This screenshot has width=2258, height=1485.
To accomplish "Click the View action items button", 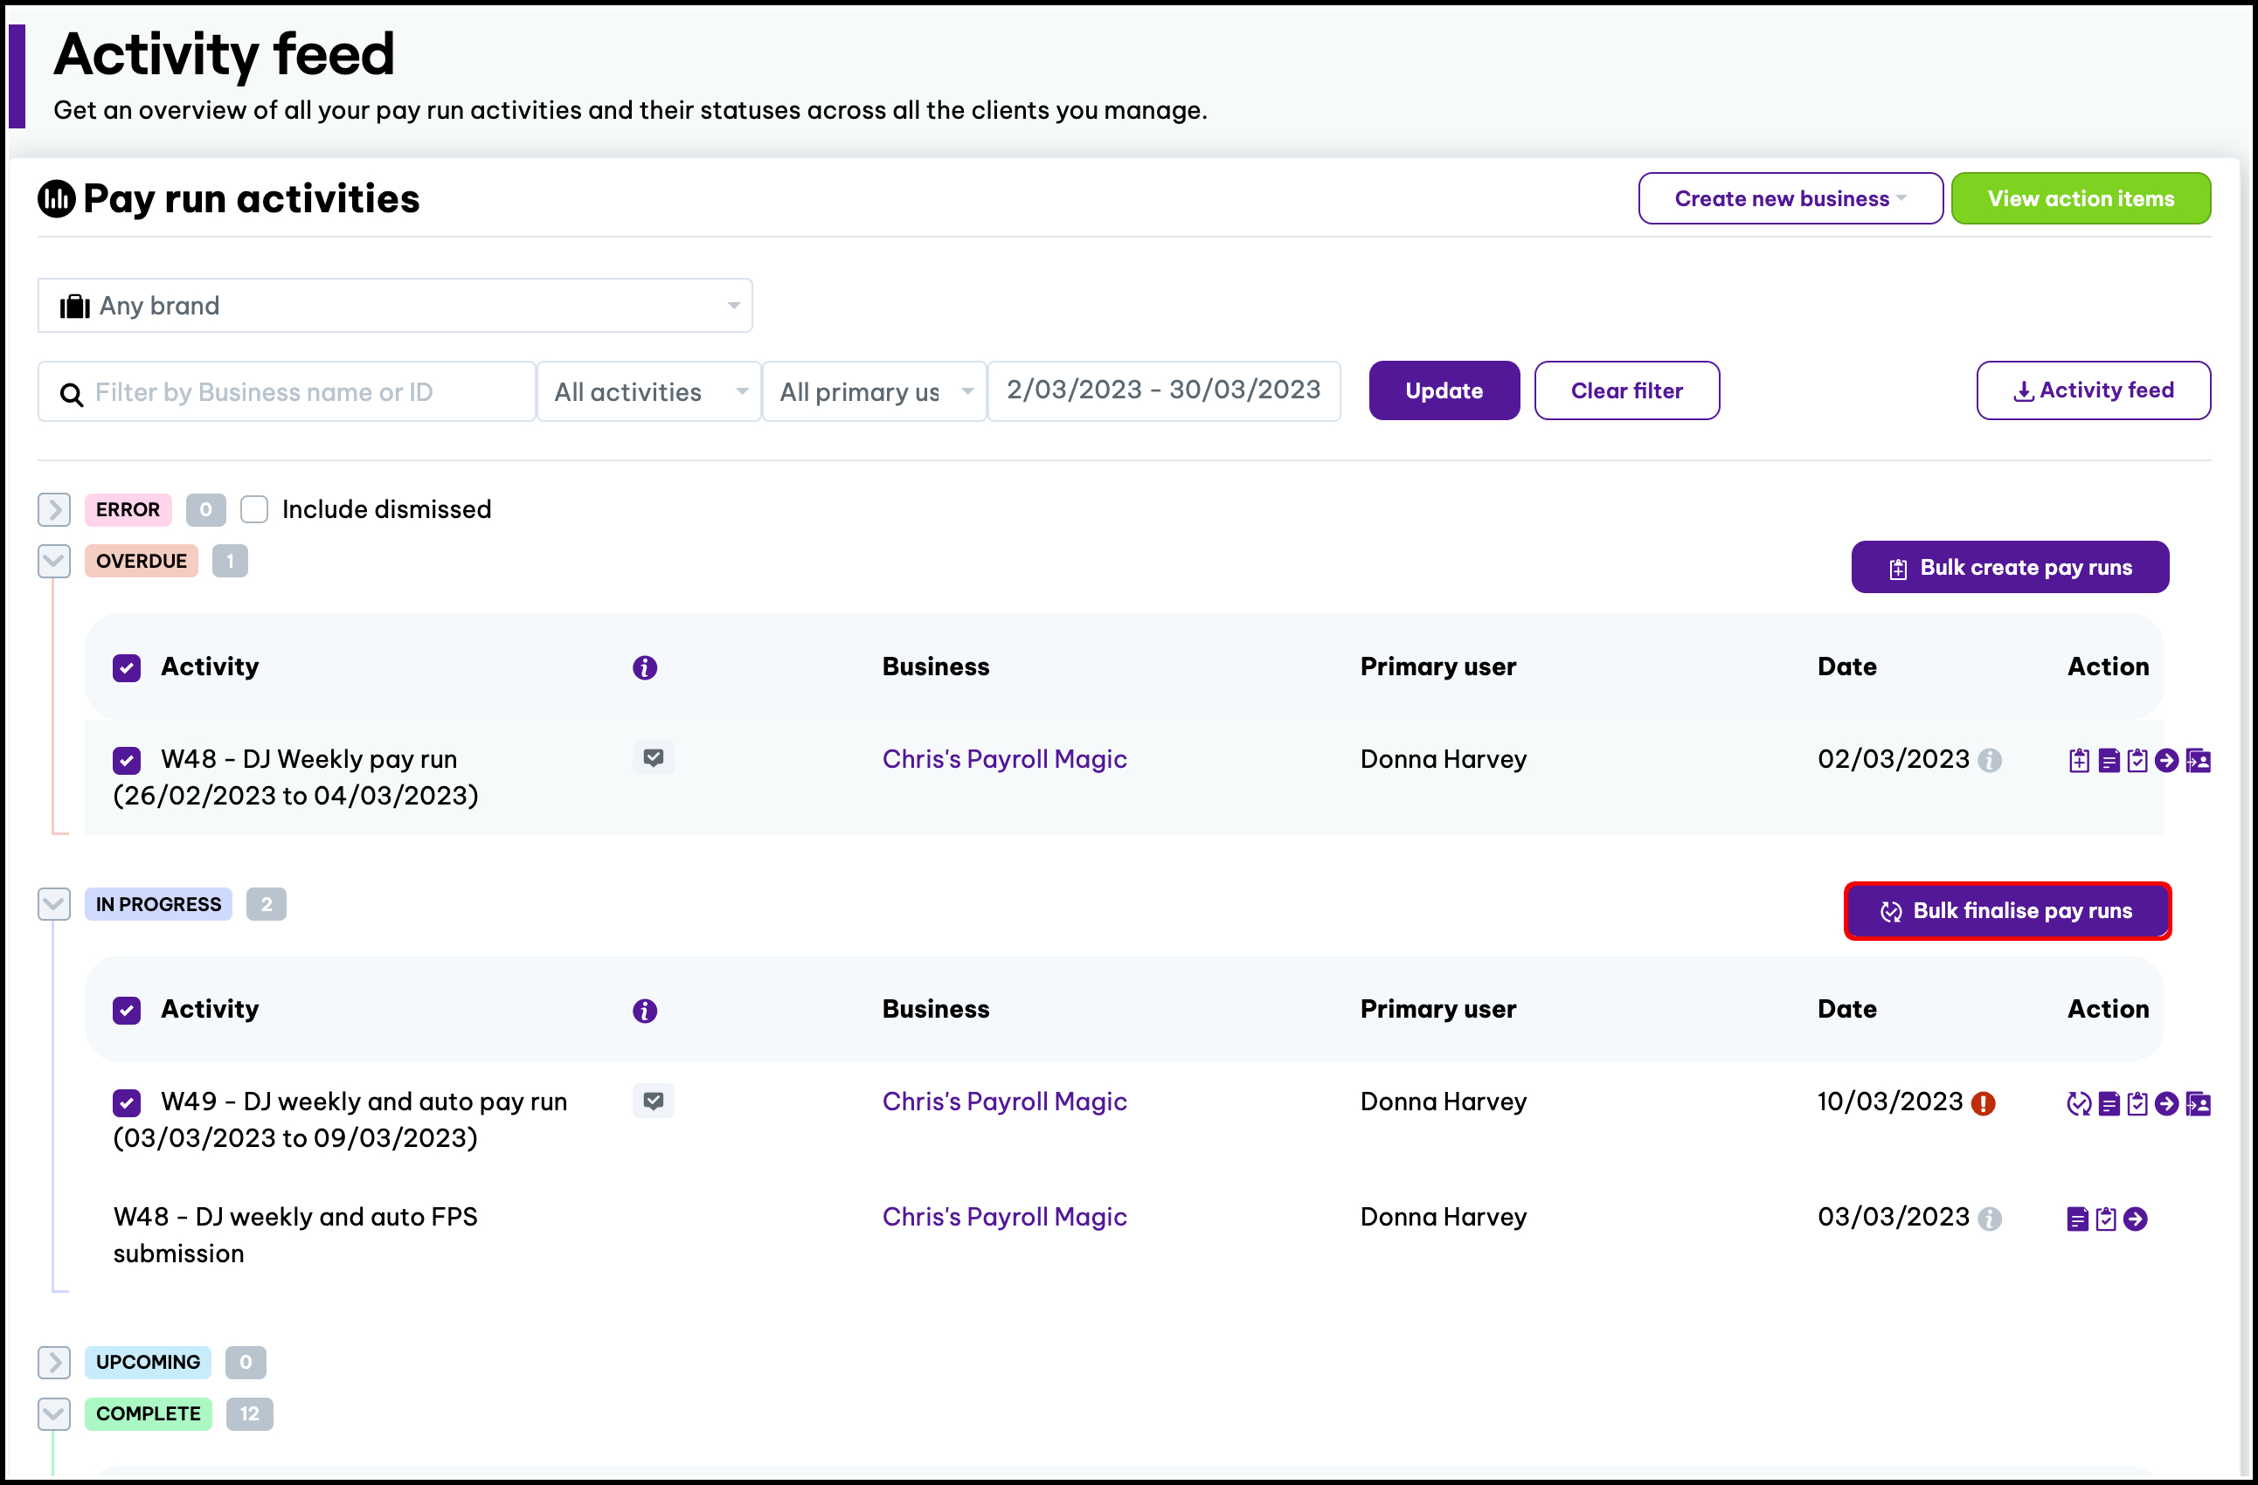I will (x=2081, y=198).
